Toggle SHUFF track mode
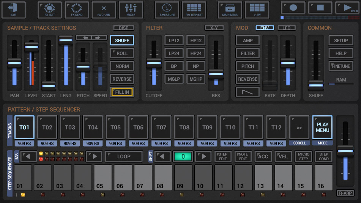This screenshot has width=361, height=203. pyautogui.click(x=122, y=41)
